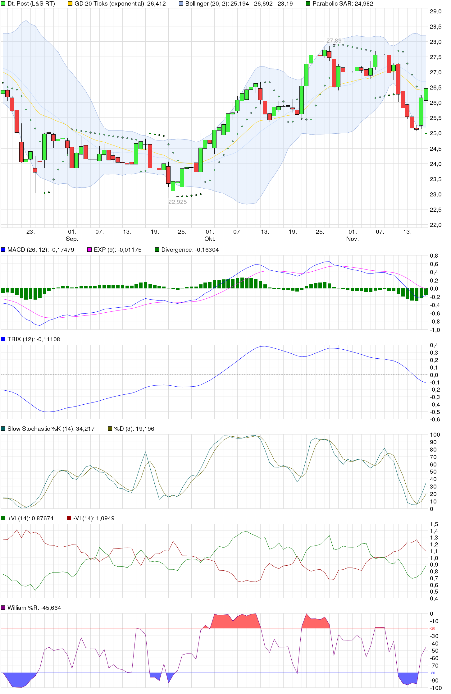Image resolution: width=451 pixels, height=694 pixels.
Task: Click '-VI (14): 1,0949' label
Action: (x=94, y=518)
